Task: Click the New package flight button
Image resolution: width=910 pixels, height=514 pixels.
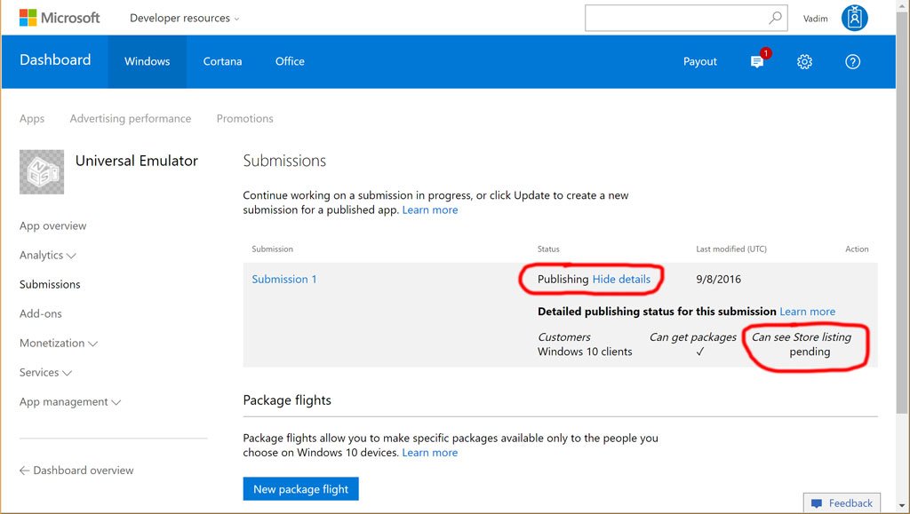Action: pos(300,489)
